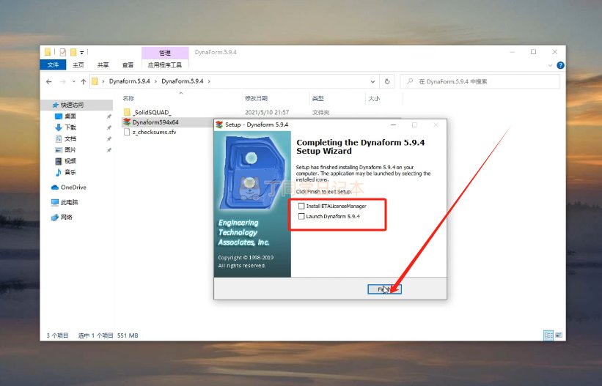Screen dimensions: 602x386
Task: Open Explorer help question mark icon
Action: tap(560, 66)
